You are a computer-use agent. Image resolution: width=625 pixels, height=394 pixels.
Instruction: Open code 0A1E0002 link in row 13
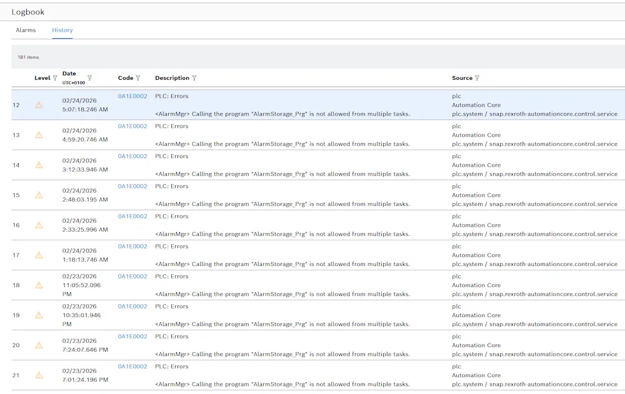point(132,126)
